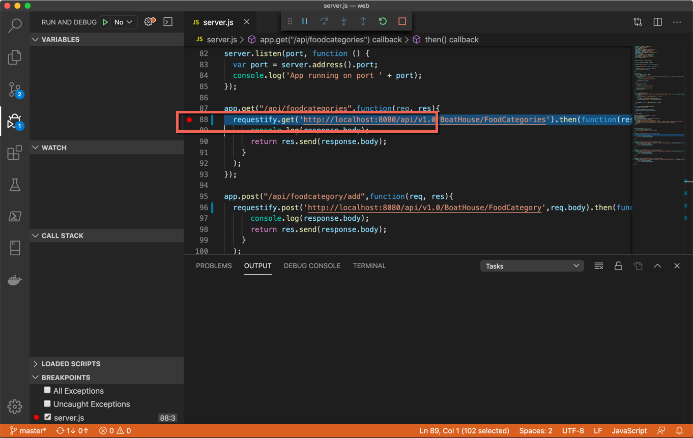This screenshot has width=693, height=438.
Task: Open launch.json configuration gear
Action: (149, 22)
